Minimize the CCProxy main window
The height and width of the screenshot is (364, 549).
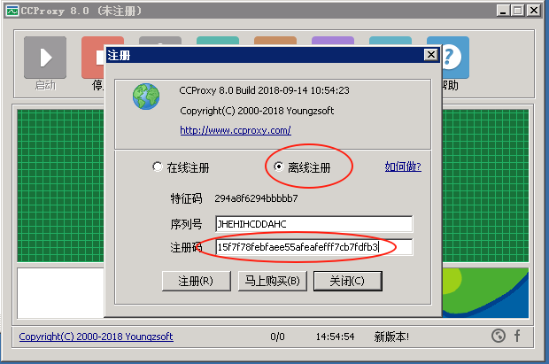(x=503, y=11)
